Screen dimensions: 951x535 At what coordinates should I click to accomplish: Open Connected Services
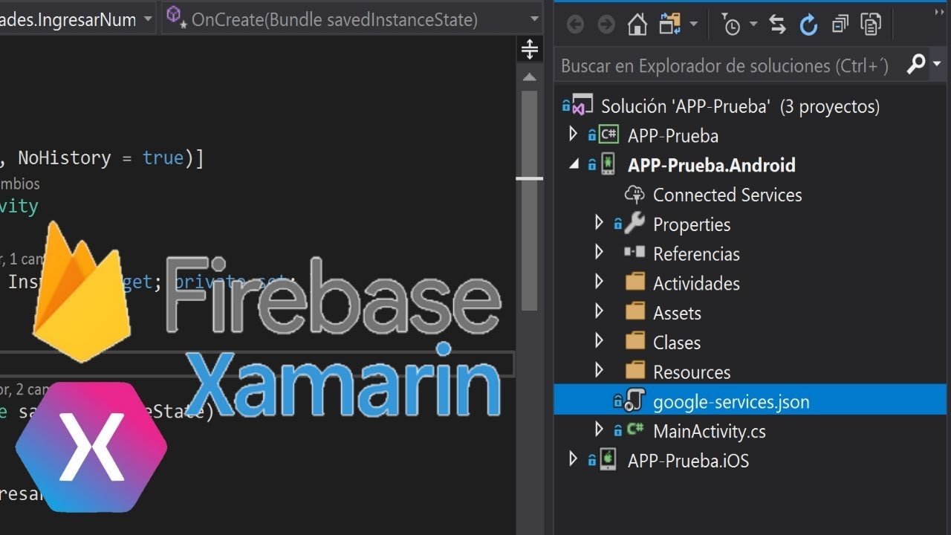click(x=727, y=195)
